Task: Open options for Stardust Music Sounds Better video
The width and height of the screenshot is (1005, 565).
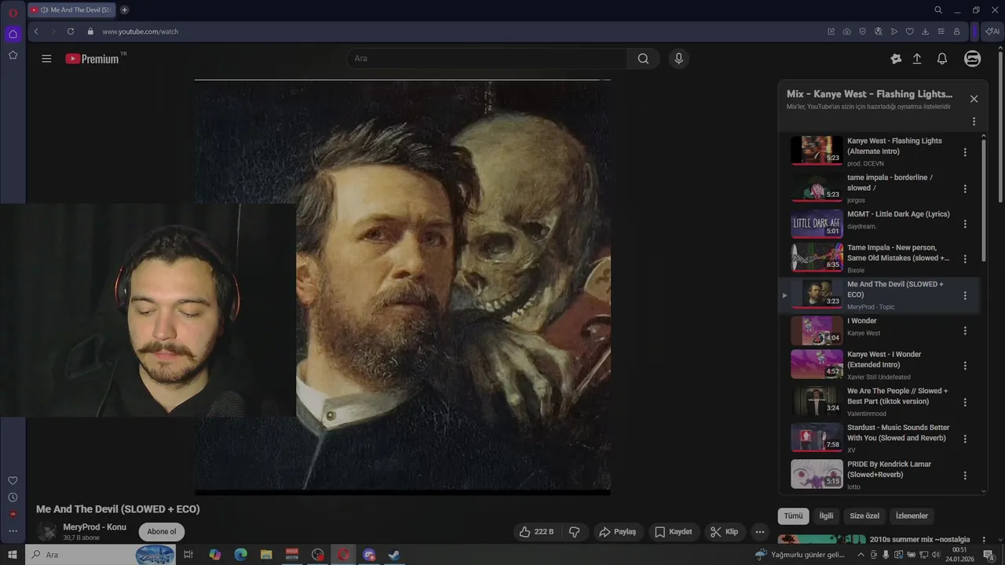Action: point(965,439)
